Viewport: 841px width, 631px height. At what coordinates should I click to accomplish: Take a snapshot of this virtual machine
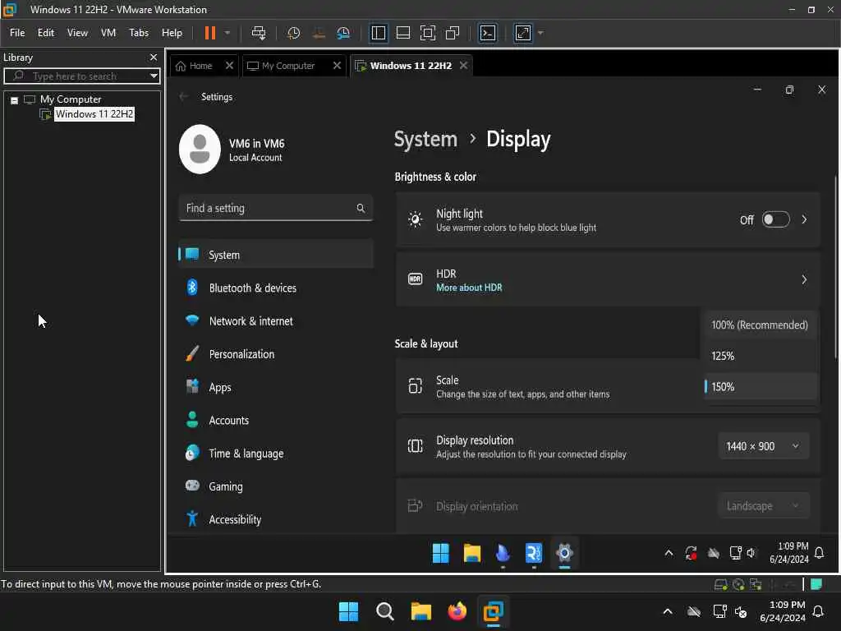[293, 33]
